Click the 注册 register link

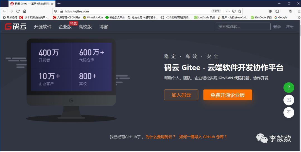290,27
